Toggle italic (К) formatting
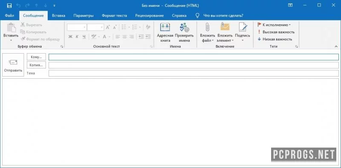This screenshot has height=168, width=341. (77, 37)
